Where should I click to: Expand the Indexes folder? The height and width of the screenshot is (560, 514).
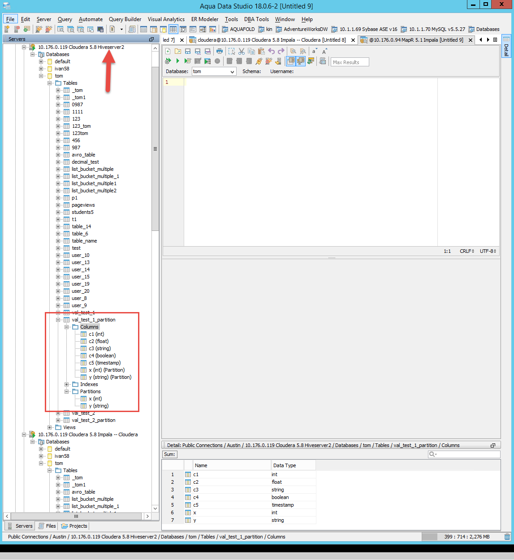[x=67, y=384]
